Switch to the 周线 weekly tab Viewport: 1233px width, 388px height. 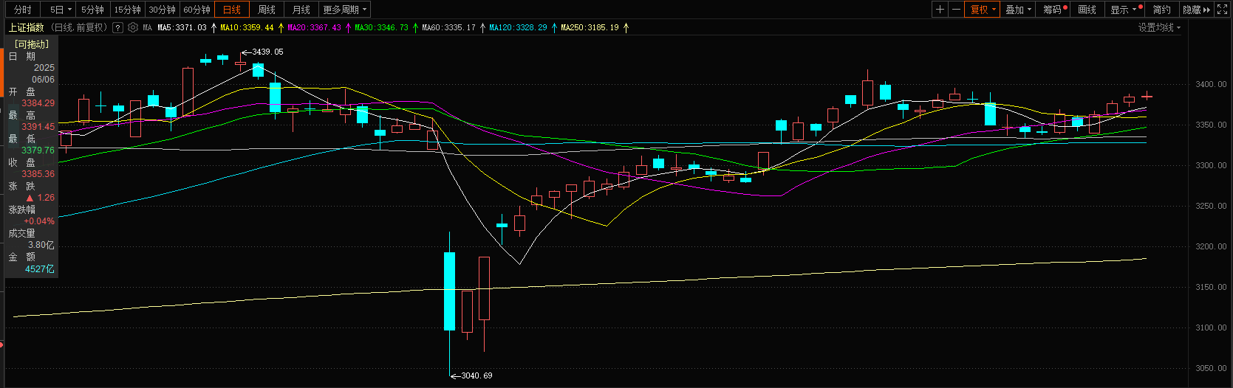tap(267, 10)
